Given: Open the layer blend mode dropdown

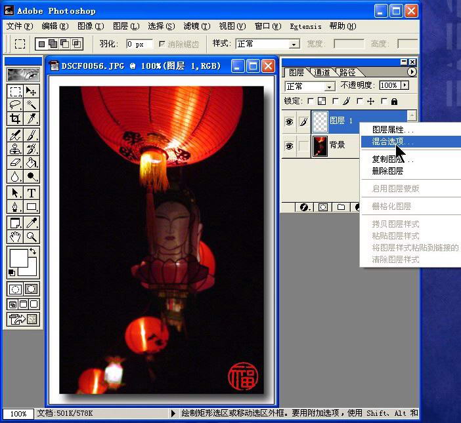Looking at the screenshot, I should [311, 86].
